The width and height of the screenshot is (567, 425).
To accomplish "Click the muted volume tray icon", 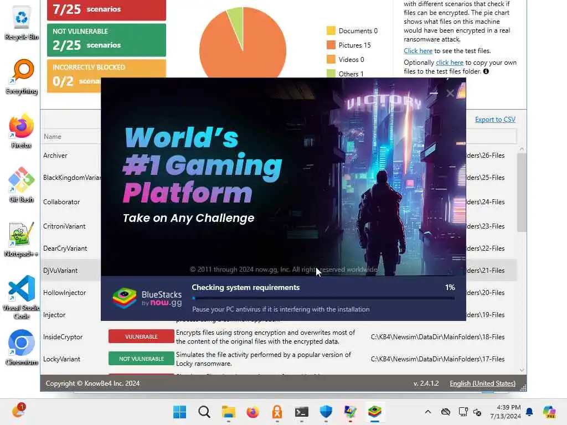I will [x=477, y=412].
